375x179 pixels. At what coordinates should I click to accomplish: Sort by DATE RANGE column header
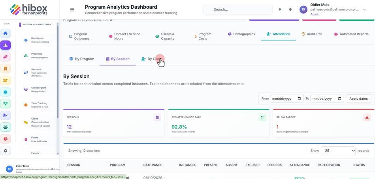tap(153, 165)
